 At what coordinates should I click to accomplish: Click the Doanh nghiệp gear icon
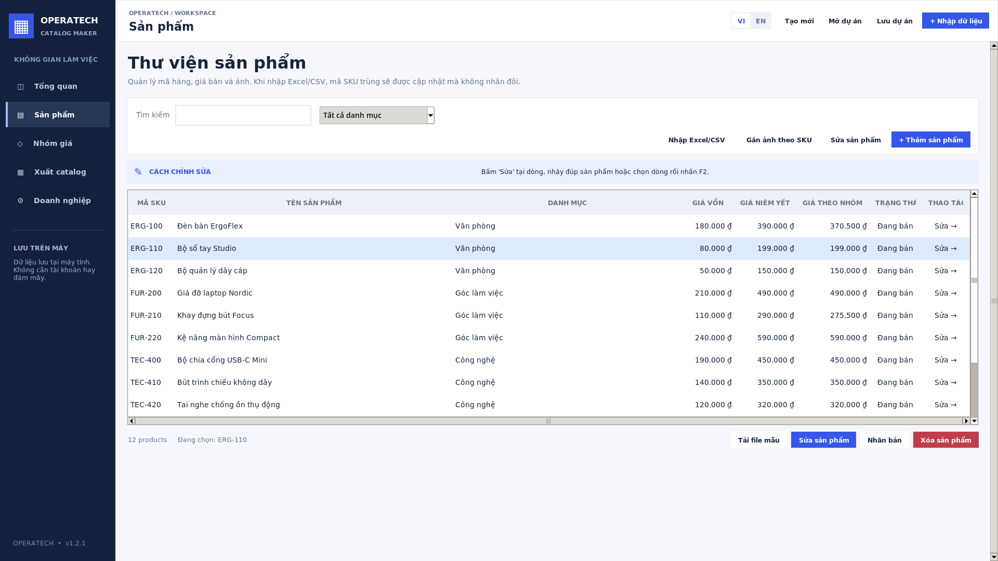(20, 201)
